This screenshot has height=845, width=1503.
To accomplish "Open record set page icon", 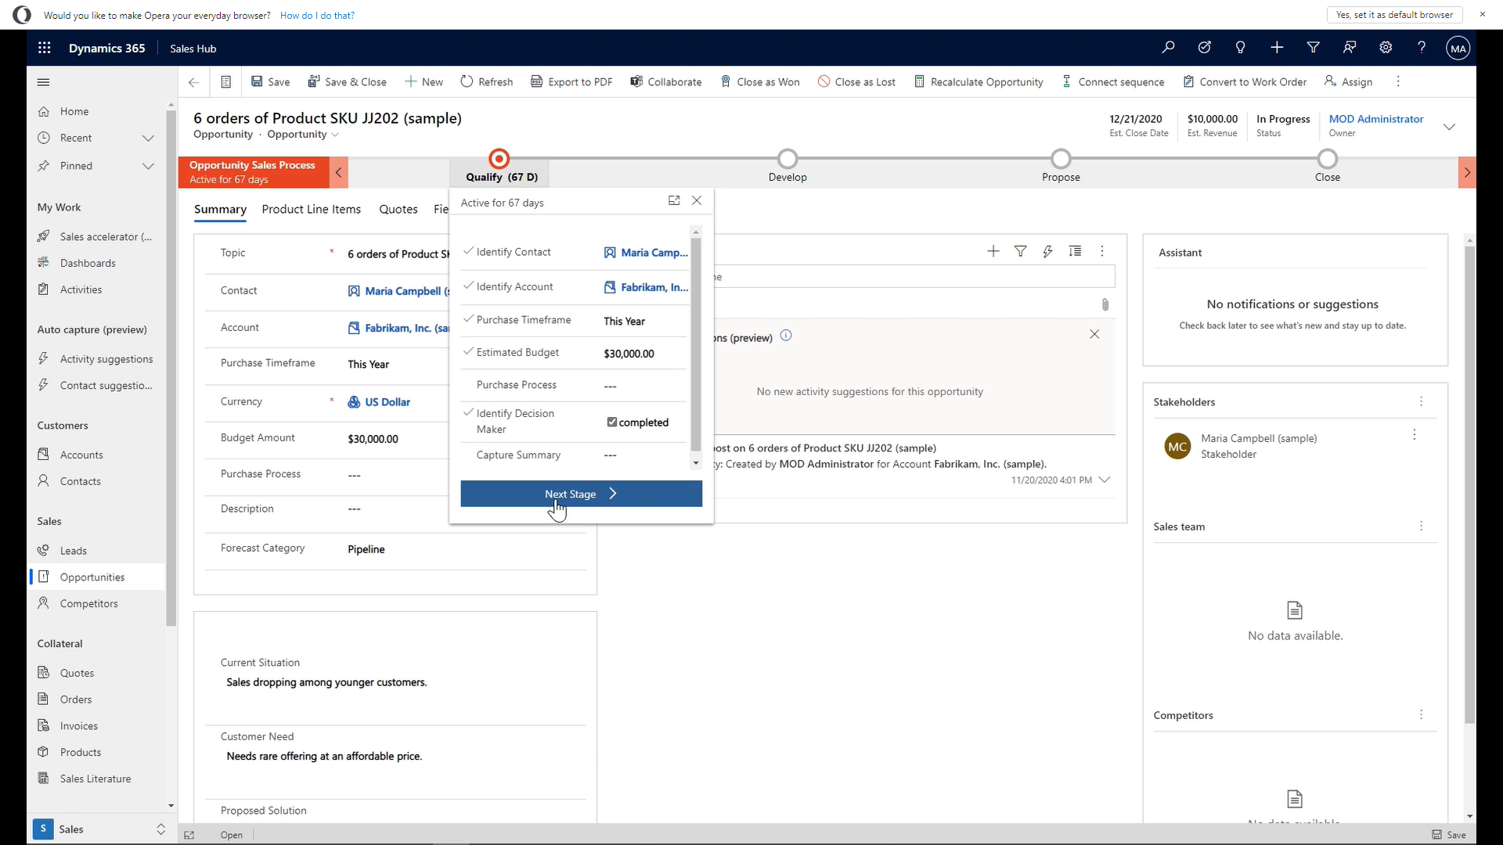I will pos(225,82).
